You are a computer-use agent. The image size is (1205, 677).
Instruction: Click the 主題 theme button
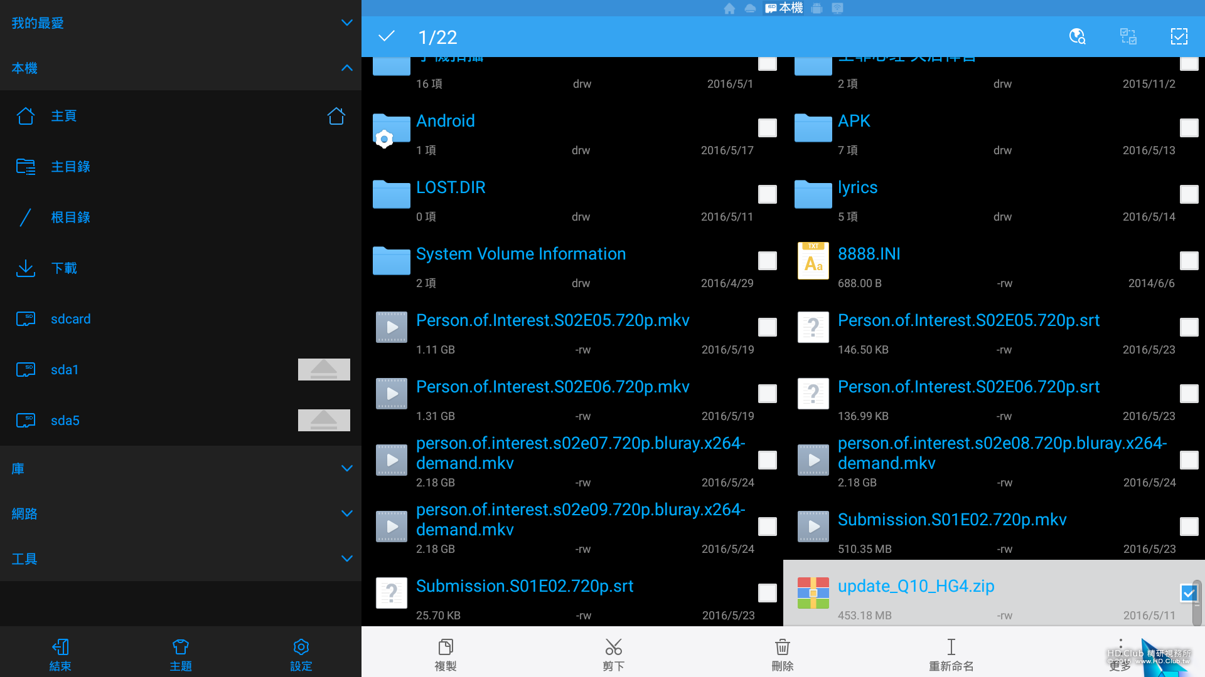pyautogui.click(x=180, y=654)
